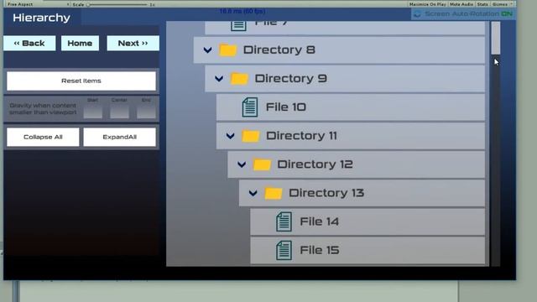Collapse Directory 13 with its chevron
The height and width of the screenshot is (302, 537).
click(253, 194)
